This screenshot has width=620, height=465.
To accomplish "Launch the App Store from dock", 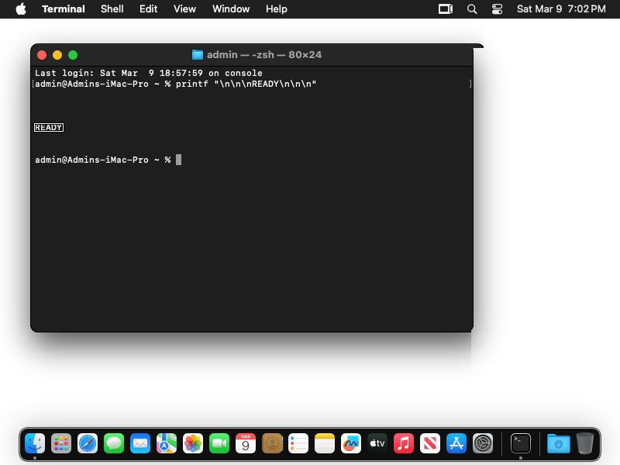I will point(456,443).
